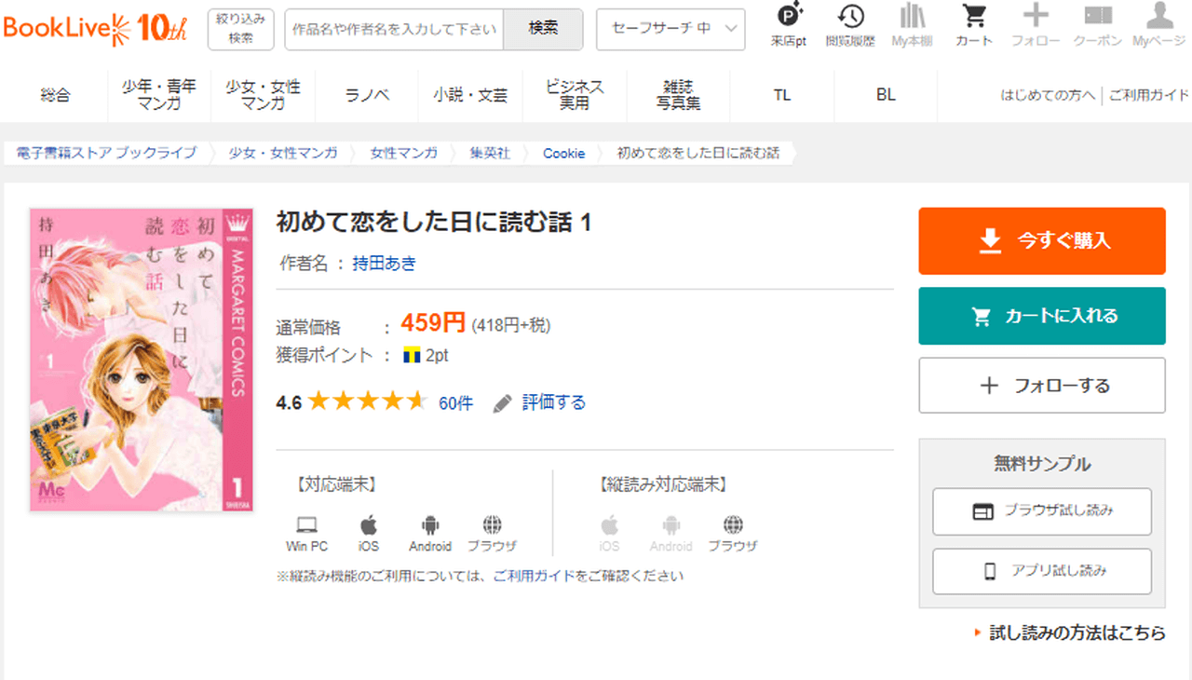The image size is (1192, 680).
Task: Add book with カートに入れる button
Action: [1042, 316]
